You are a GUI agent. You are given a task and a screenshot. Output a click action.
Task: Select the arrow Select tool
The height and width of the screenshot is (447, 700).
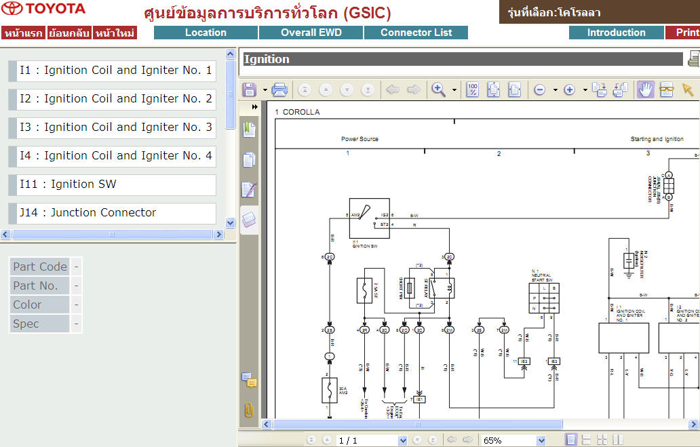(x=688, y=90)
